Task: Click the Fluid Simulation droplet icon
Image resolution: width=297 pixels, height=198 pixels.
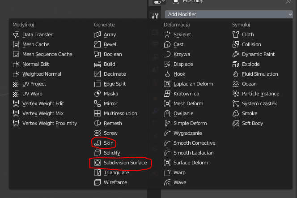Action: pos(236,74)
